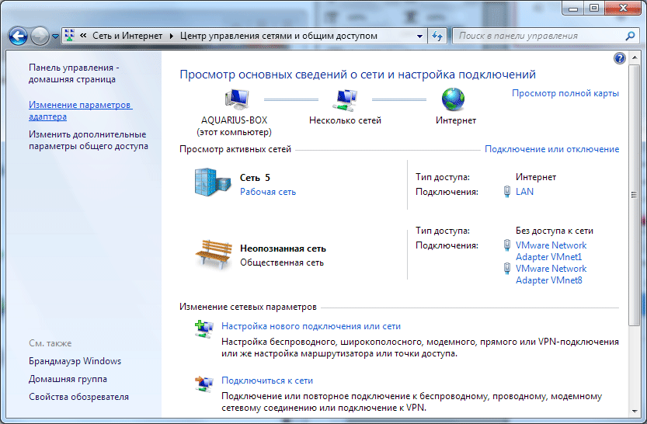Open 'VMware Network Adapter VMnet1' link

pyautogui.click(x=551, y=251)
